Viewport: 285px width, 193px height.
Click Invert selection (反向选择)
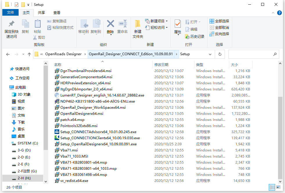pyautogui.click(x=219, y=34)
